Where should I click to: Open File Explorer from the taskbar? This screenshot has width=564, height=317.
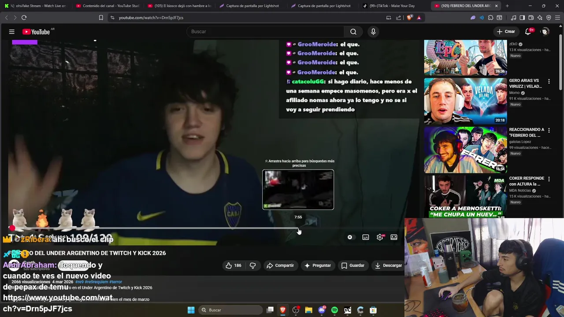(x=308, y=310)
